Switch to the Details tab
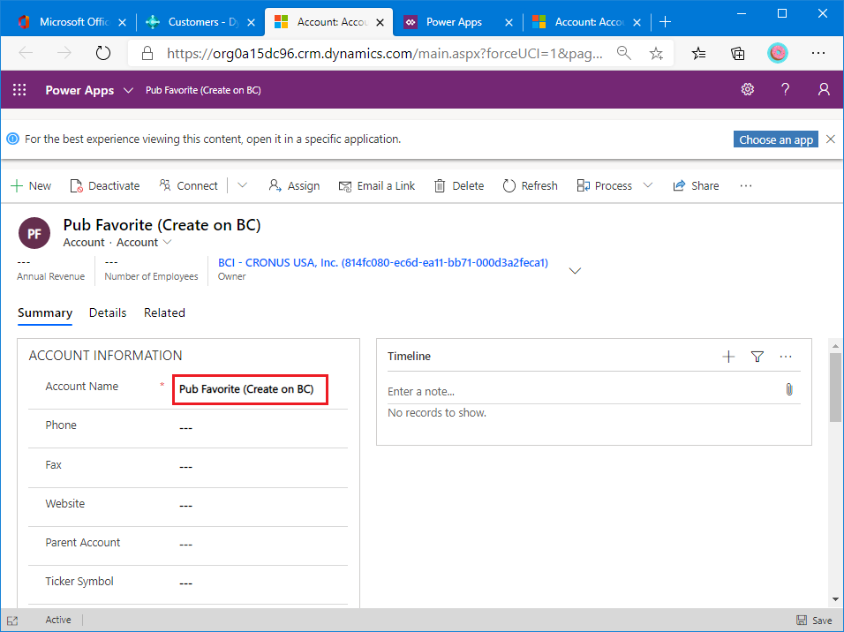This screenshot has width=844, height=632. coord(108,312)
